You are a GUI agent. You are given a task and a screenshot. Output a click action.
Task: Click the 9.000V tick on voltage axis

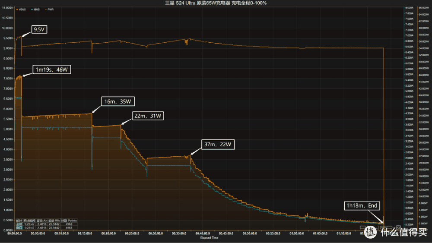8,48
